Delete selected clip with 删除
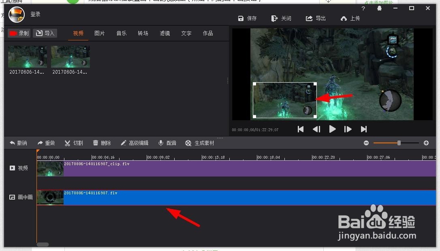This screenshot has width=440, height=251. (102, 143)
